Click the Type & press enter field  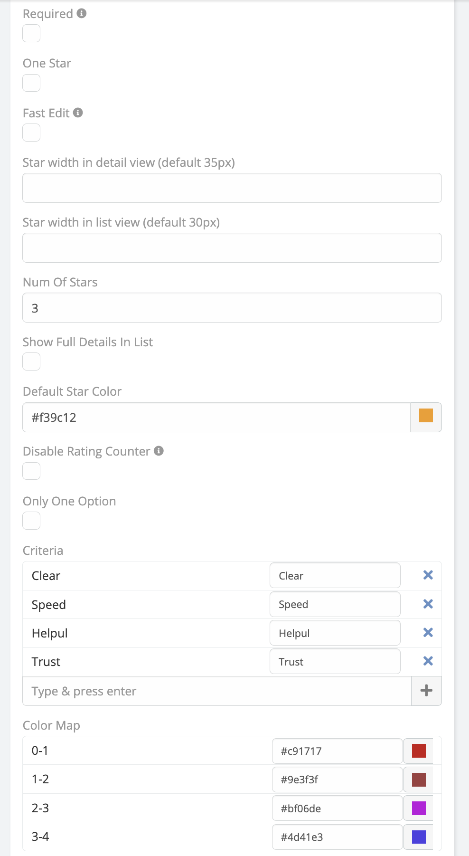216,691
